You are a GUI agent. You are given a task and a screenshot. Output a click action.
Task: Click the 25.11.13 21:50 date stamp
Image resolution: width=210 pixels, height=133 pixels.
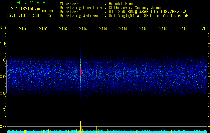(x=23, y=16)
